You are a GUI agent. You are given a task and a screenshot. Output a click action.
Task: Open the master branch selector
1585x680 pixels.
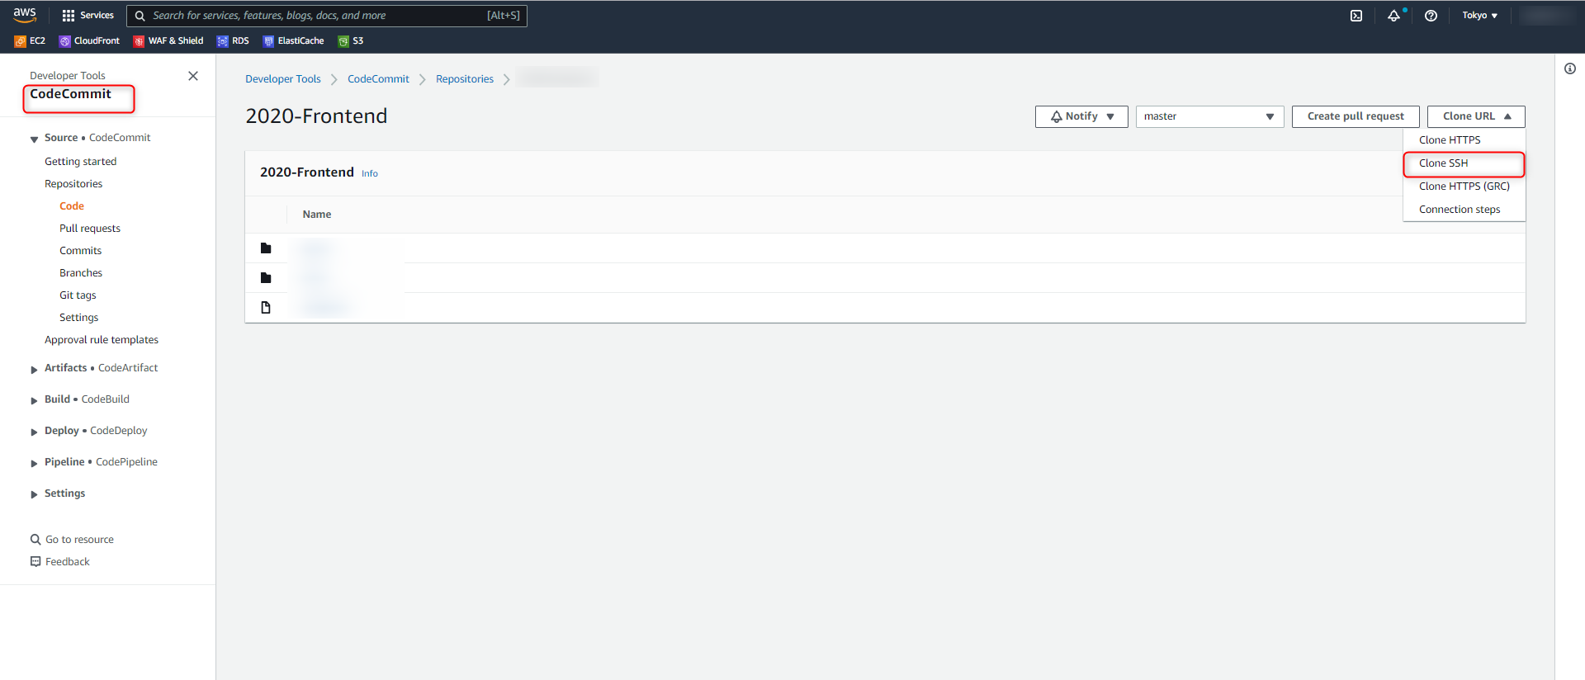[x=1209, y=116]
